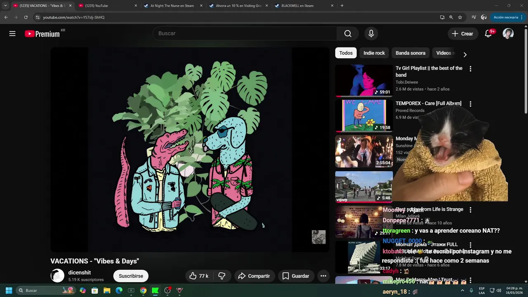This screenshot has height=297, width=528.
Task: Like the video with thumbs up
Action: click(x=199, y=276)
